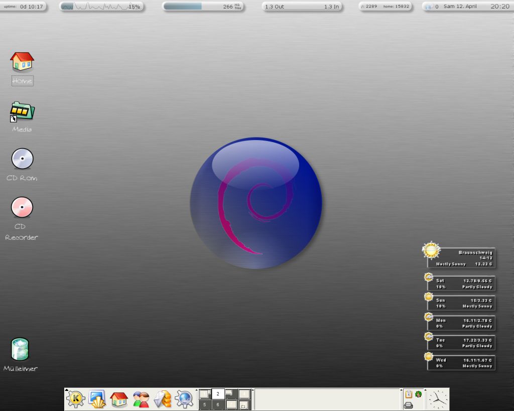
Task: Click the Debian swirl orb in center
Action: click(256, 203)
